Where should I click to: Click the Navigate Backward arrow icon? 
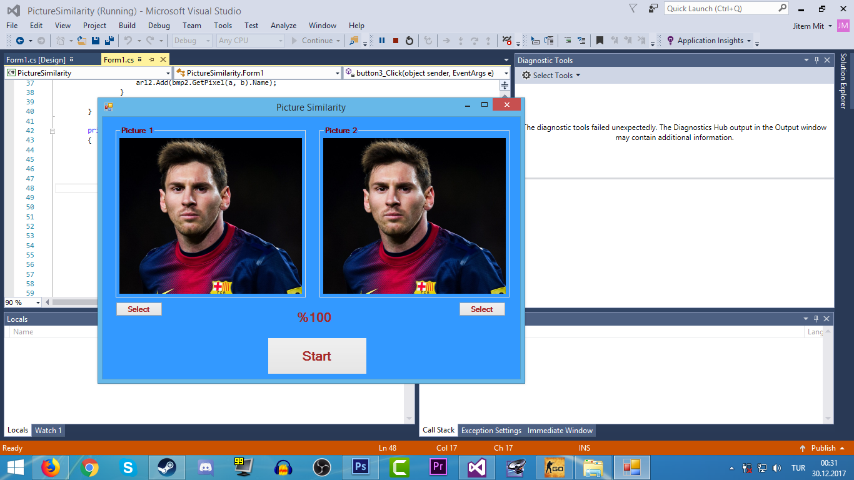pos(20,41)
